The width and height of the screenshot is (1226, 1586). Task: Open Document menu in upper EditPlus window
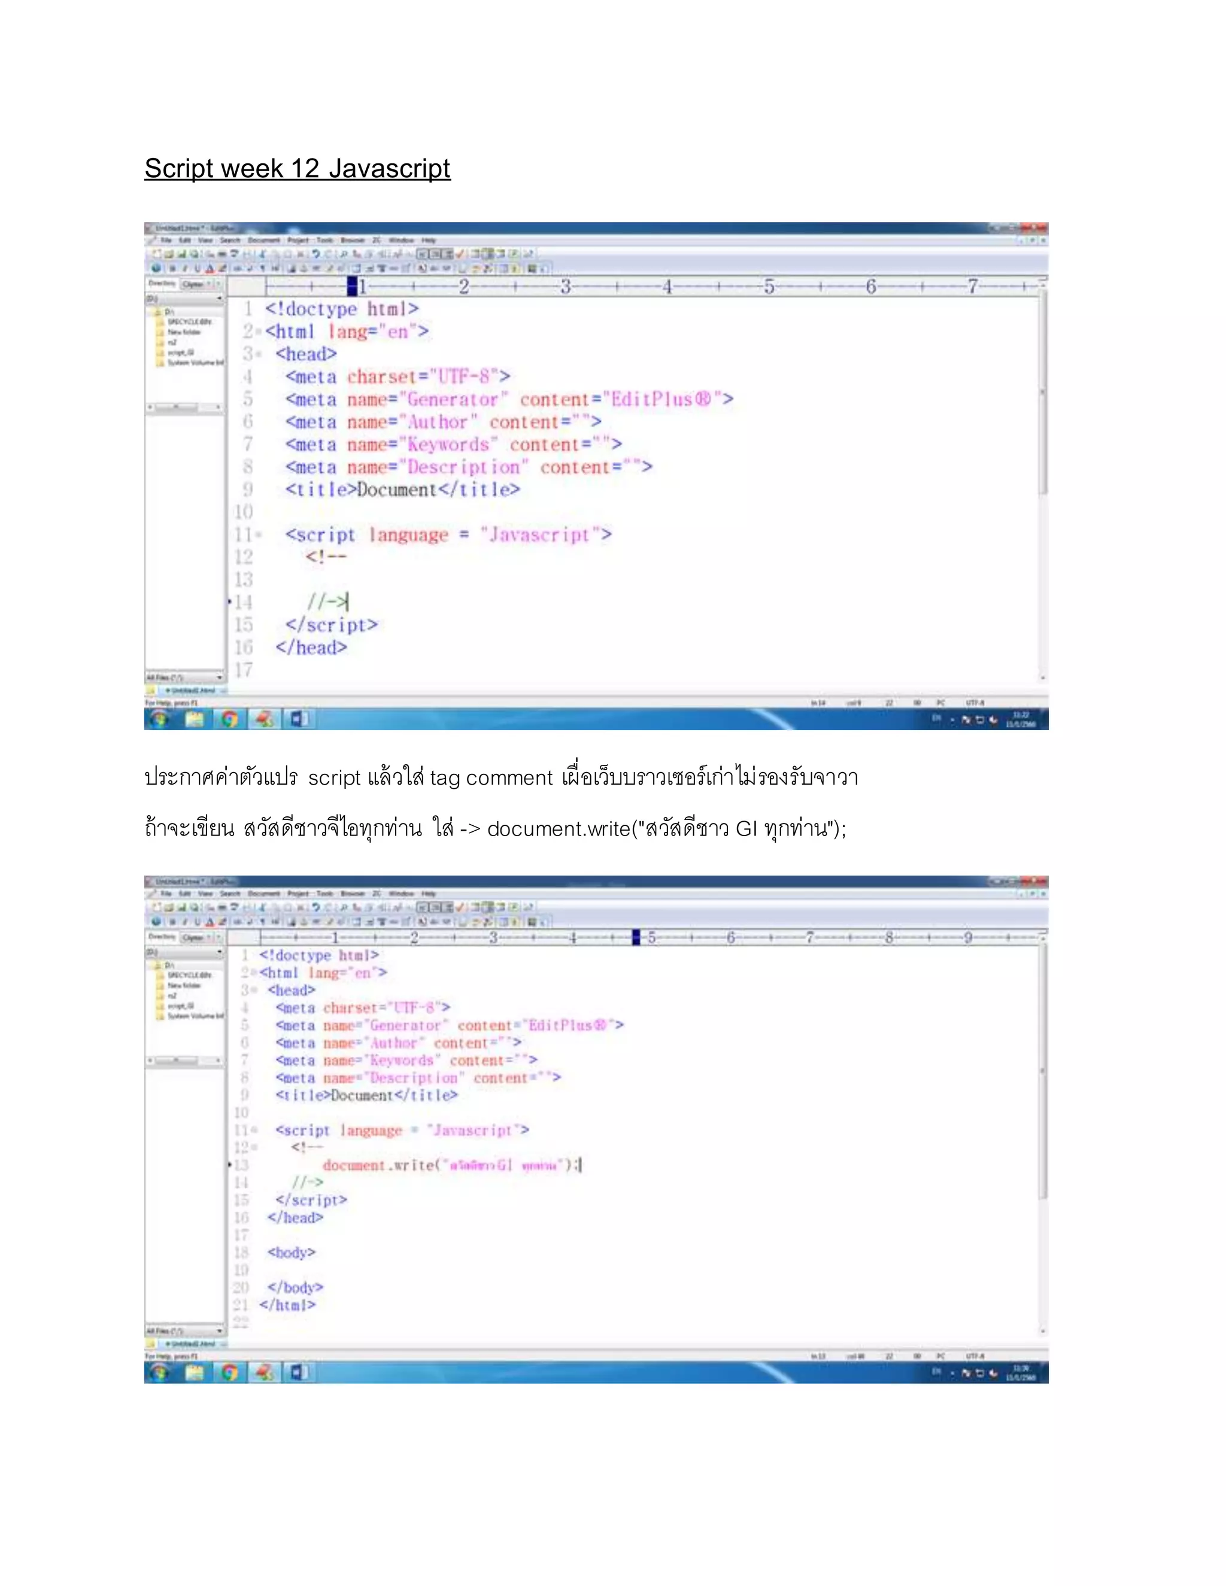(x=265, y=241)
